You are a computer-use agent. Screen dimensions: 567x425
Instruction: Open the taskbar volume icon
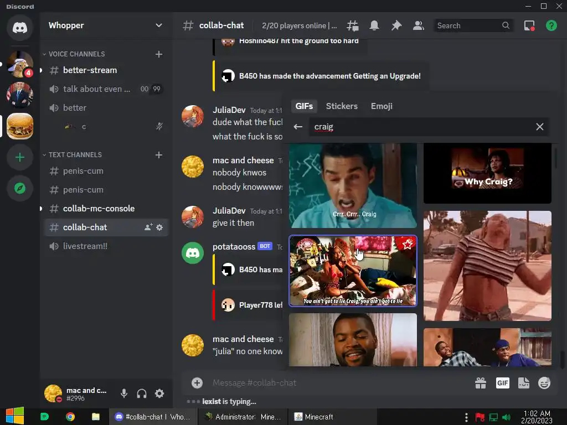[x=506, y=417]
